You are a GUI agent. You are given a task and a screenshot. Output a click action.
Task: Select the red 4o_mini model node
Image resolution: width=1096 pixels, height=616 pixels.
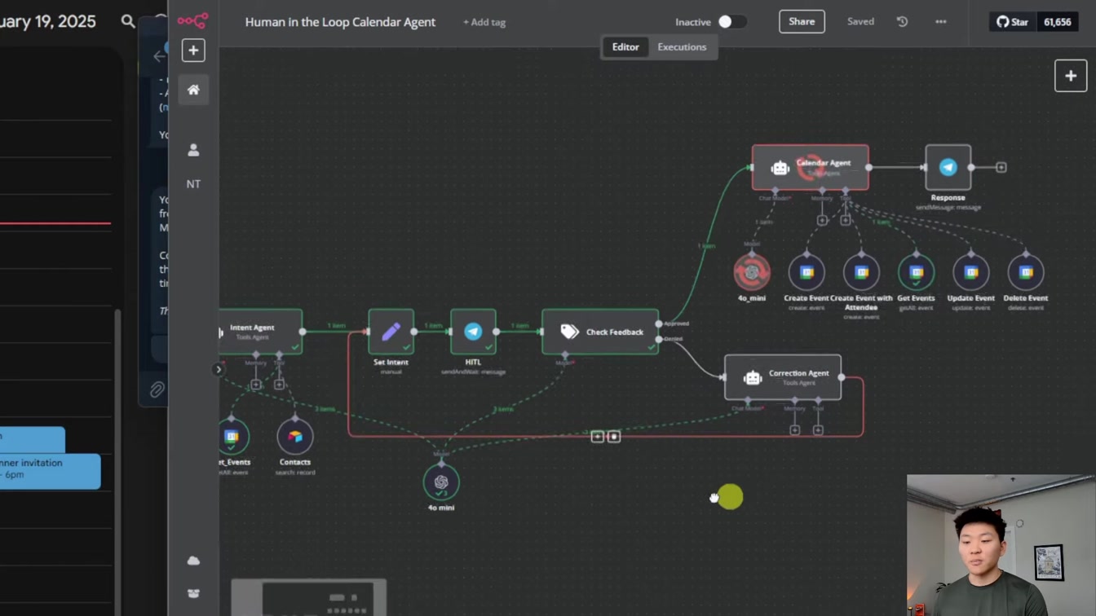click(x=752, y=272)
